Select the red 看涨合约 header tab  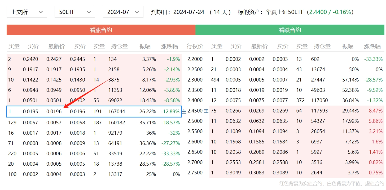pyautogui.click(x=101, y=30)
